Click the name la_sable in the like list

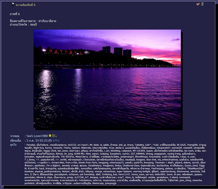(104, 145)
